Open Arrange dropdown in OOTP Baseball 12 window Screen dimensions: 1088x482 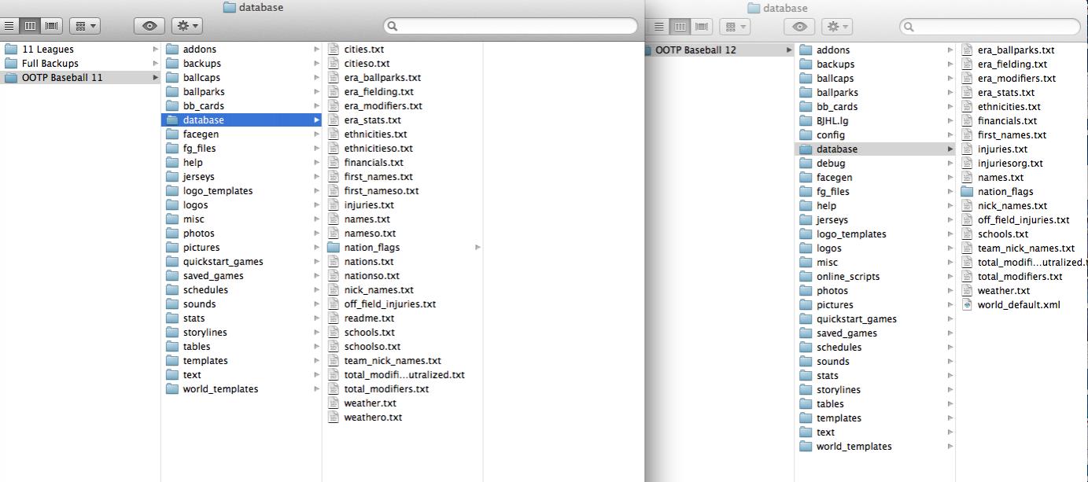[x=736, y=27]
